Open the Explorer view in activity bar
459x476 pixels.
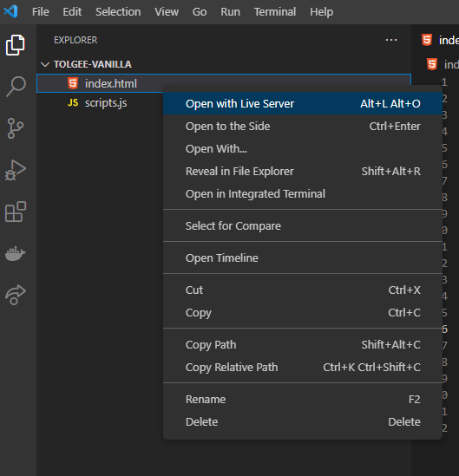pos(16,45)
